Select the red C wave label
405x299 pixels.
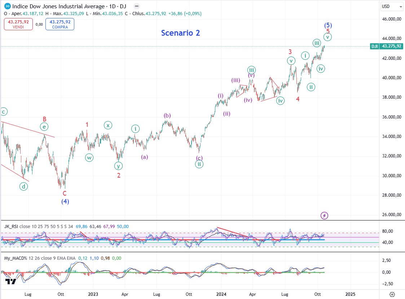pos(65,193)
